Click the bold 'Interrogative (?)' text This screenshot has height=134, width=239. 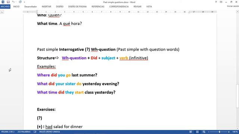click(x=75, y=50)
